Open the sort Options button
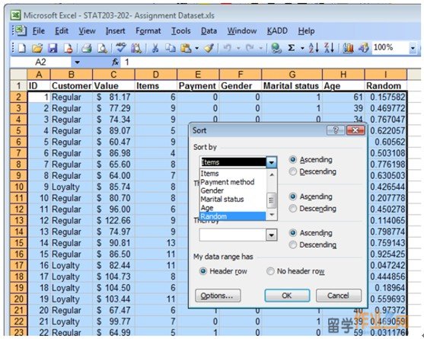Image resolution: width=424 pixels, height=339 pixels. click(218, 296)
